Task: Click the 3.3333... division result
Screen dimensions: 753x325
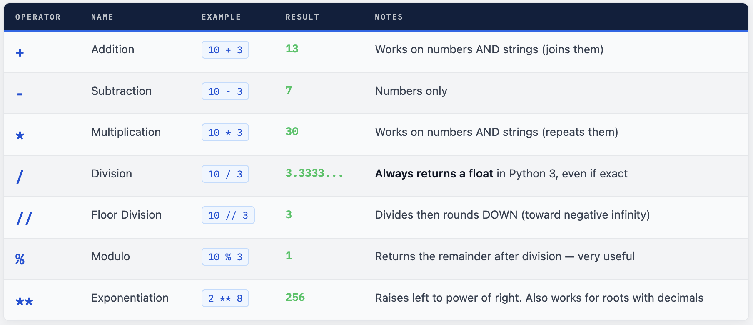Action: click(314, 173)
